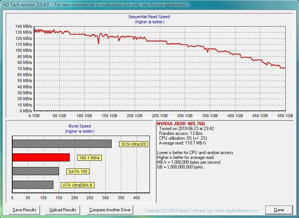
Task: Click the Done button
Action: [x=279, y=210]
